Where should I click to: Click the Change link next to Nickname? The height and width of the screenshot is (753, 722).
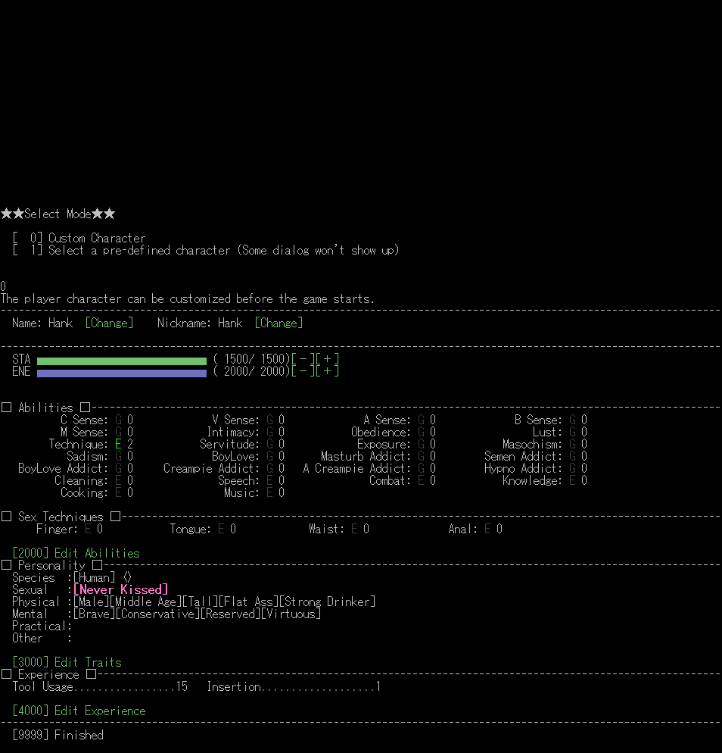pyautogui.click(x=279, y=323)
